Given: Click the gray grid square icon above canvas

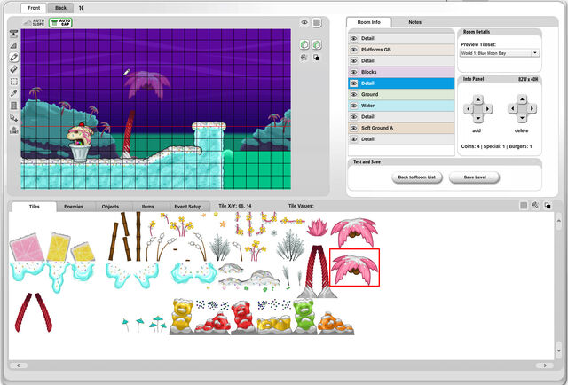Looking at the screenshot, I should [317, 22].
